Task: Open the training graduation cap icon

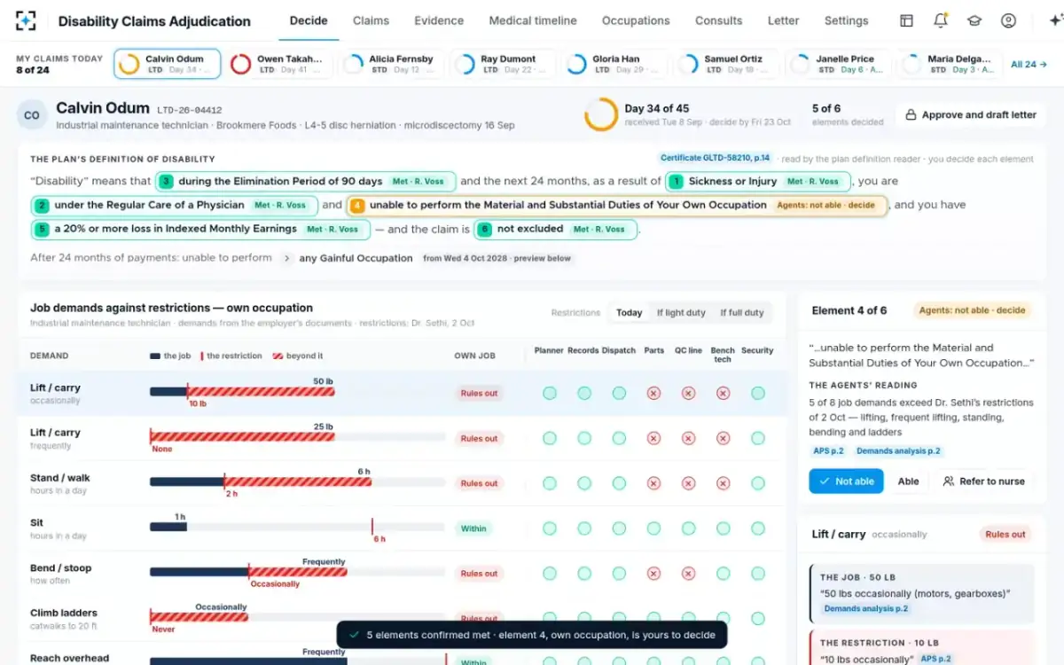Action: [x=974, y=20]
